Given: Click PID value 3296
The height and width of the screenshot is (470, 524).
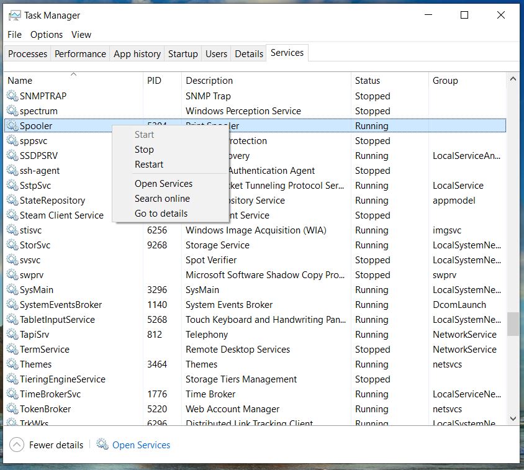Looking at the screenshot, I should [157, 289].
